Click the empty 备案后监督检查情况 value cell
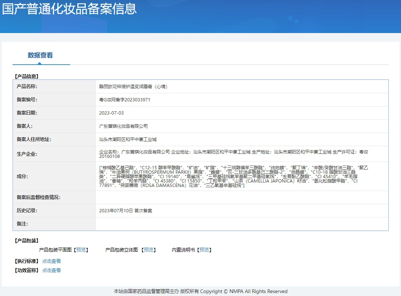 [x=242, y=198]
